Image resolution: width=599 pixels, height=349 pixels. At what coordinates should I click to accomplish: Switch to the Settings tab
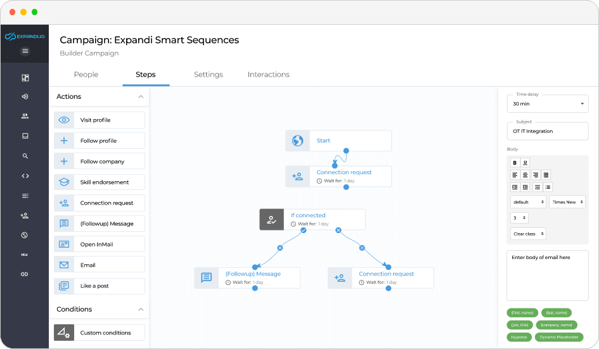coord(208,75)
